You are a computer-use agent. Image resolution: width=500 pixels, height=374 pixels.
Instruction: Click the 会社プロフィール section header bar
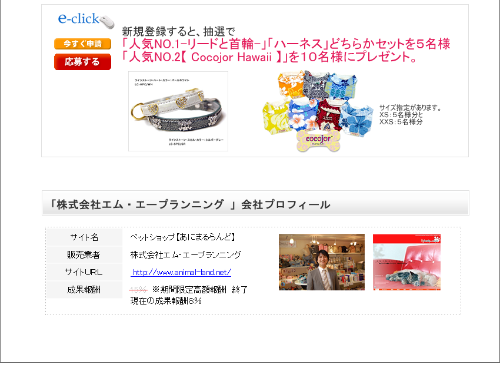255,203
